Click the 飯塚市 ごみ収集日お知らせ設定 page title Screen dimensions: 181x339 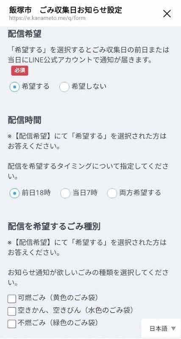tap(66, 10)
